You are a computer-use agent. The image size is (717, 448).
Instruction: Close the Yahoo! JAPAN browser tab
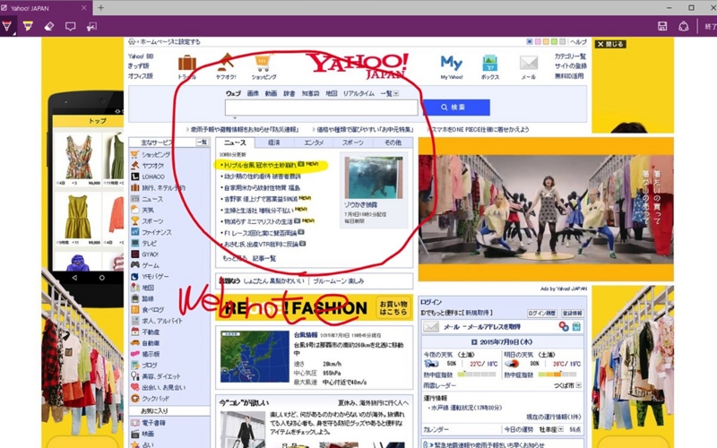83,8
